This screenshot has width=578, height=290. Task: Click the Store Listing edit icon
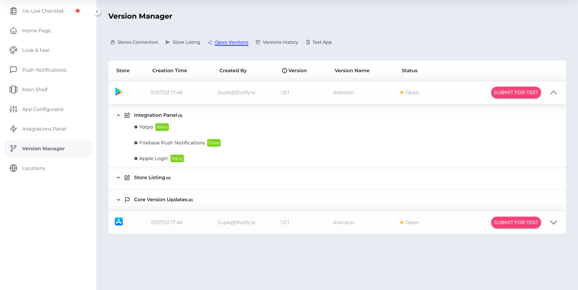(127, 177)
